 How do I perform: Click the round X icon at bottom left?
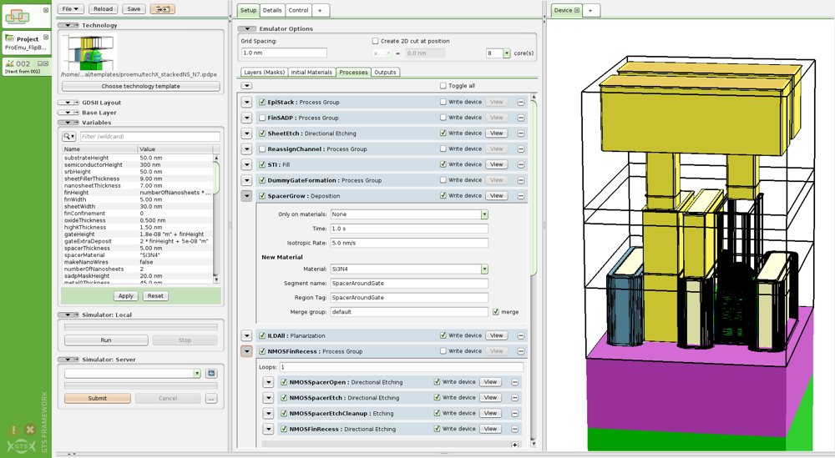(30, 430)
